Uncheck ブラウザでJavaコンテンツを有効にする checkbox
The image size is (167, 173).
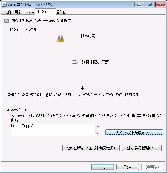[x=6, y=21]
